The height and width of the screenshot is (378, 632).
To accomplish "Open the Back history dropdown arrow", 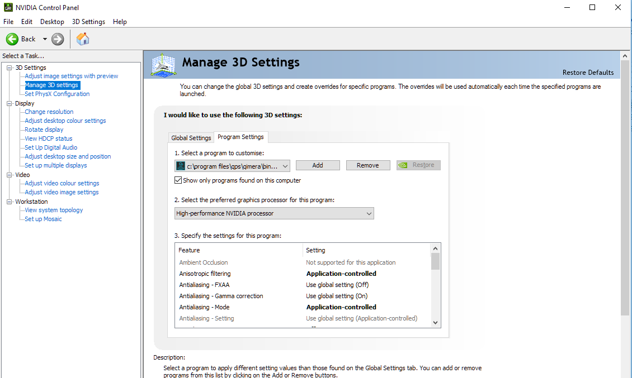I will (45, 39).
